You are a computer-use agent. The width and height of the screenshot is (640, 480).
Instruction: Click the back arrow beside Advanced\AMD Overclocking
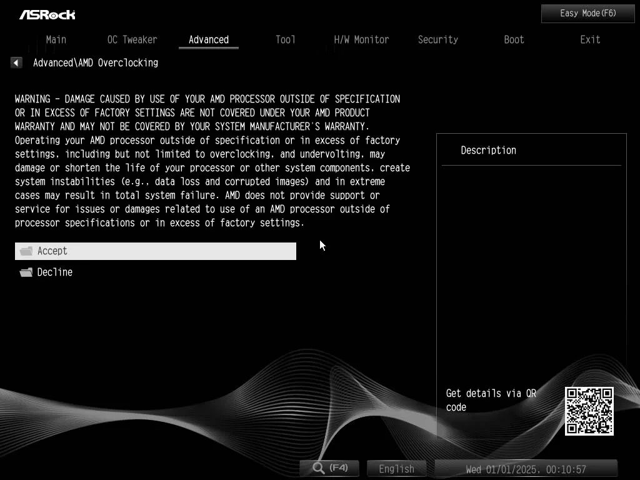(16, 63)
